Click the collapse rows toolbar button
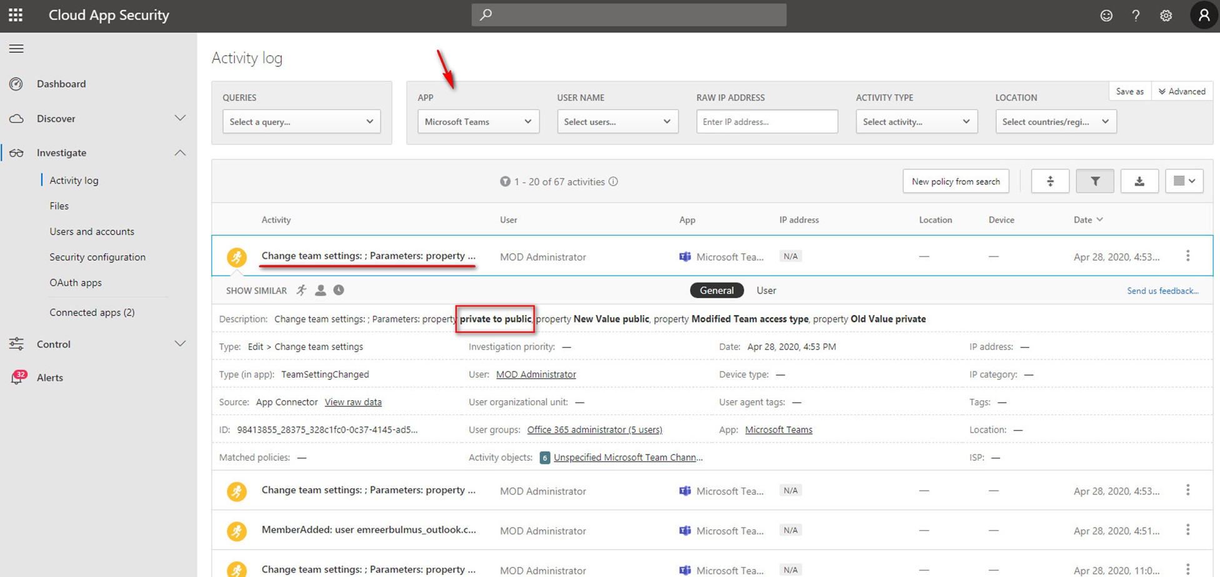 click(1050, 181)
